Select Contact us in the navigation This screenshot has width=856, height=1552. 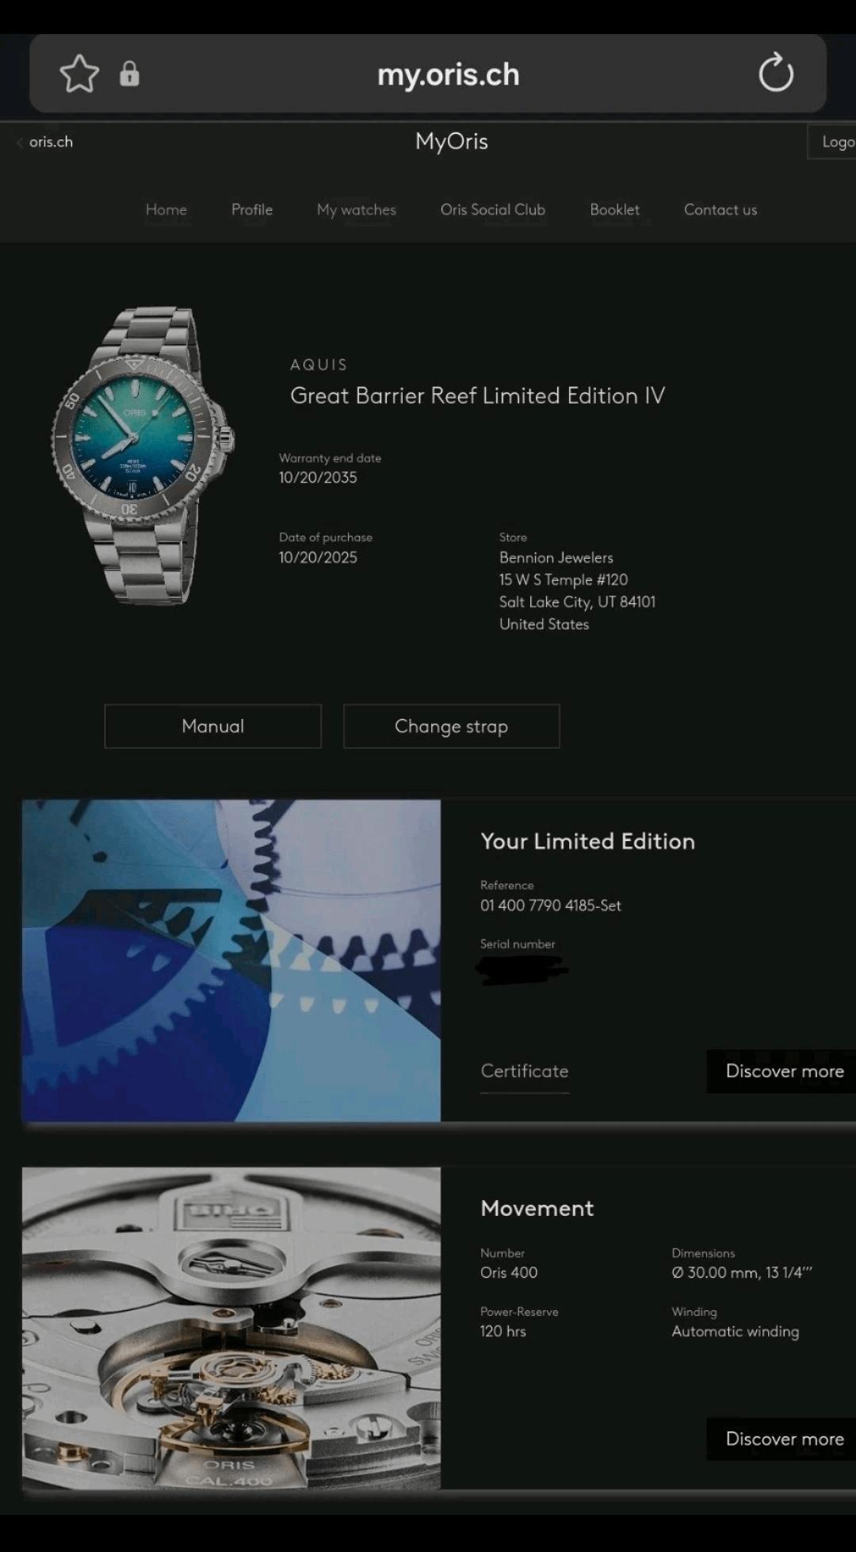720,209
